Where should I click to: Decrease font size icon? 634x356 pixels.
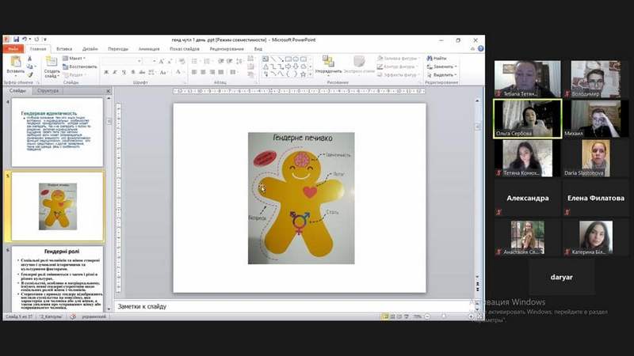coord(170,62)
